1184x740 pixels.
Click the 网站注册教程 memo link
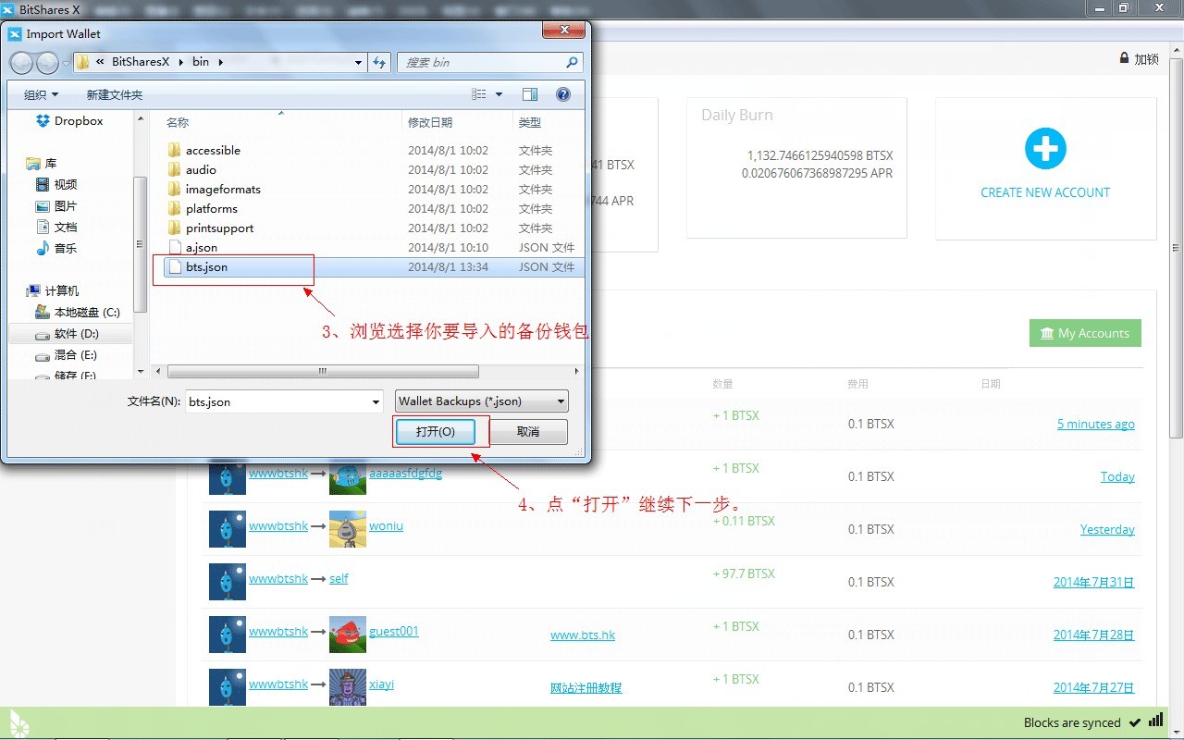tap(586, 688)
